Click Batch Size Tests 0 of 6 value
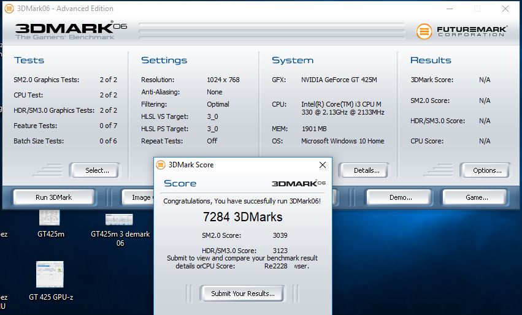Image resolution: width=522 pixels, height=315 pixels. [x=108, y=141]
